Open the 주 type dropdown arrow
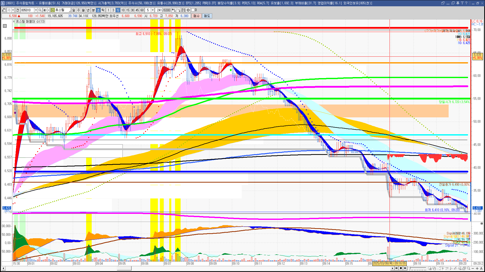The image size is (485, 272). coord(13,10)
